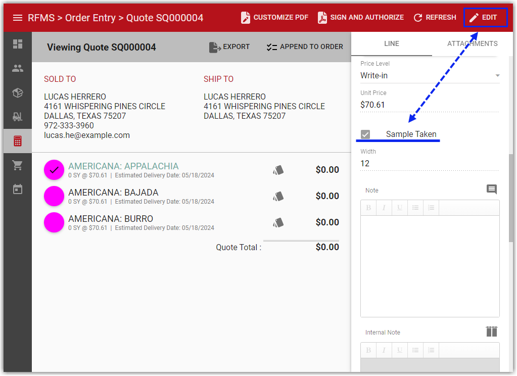Screen dimensions: 517x376
Task: Open the AMERICANA: BURRO line
Action: pos(111,219)
